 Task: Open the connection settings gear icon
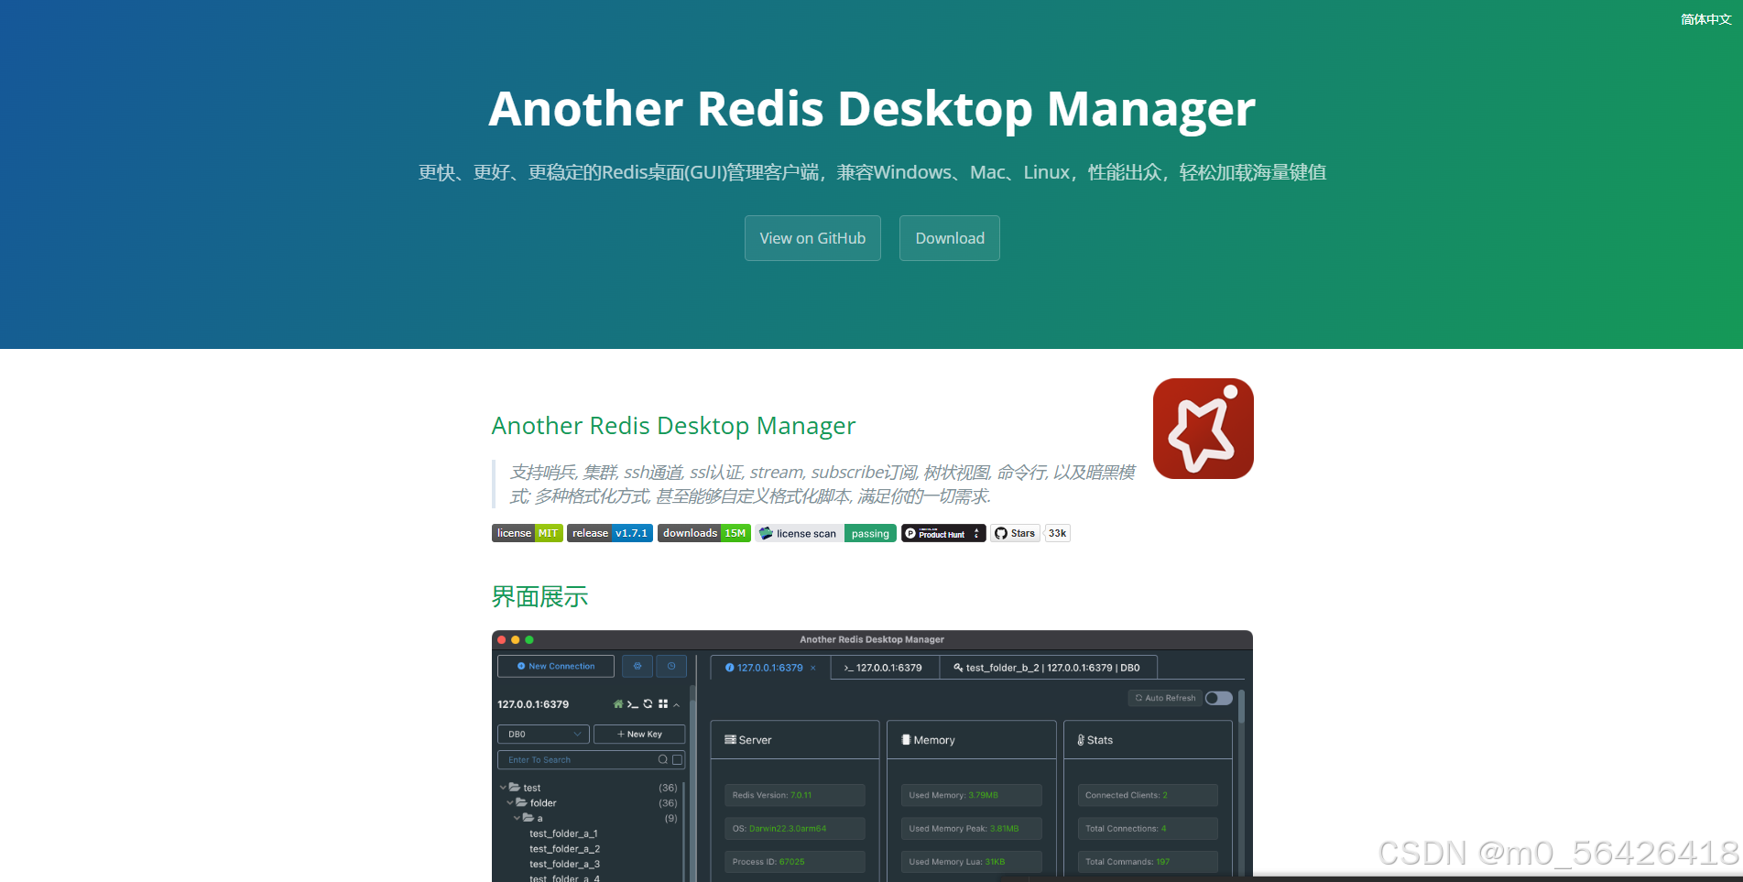point(637,666)
